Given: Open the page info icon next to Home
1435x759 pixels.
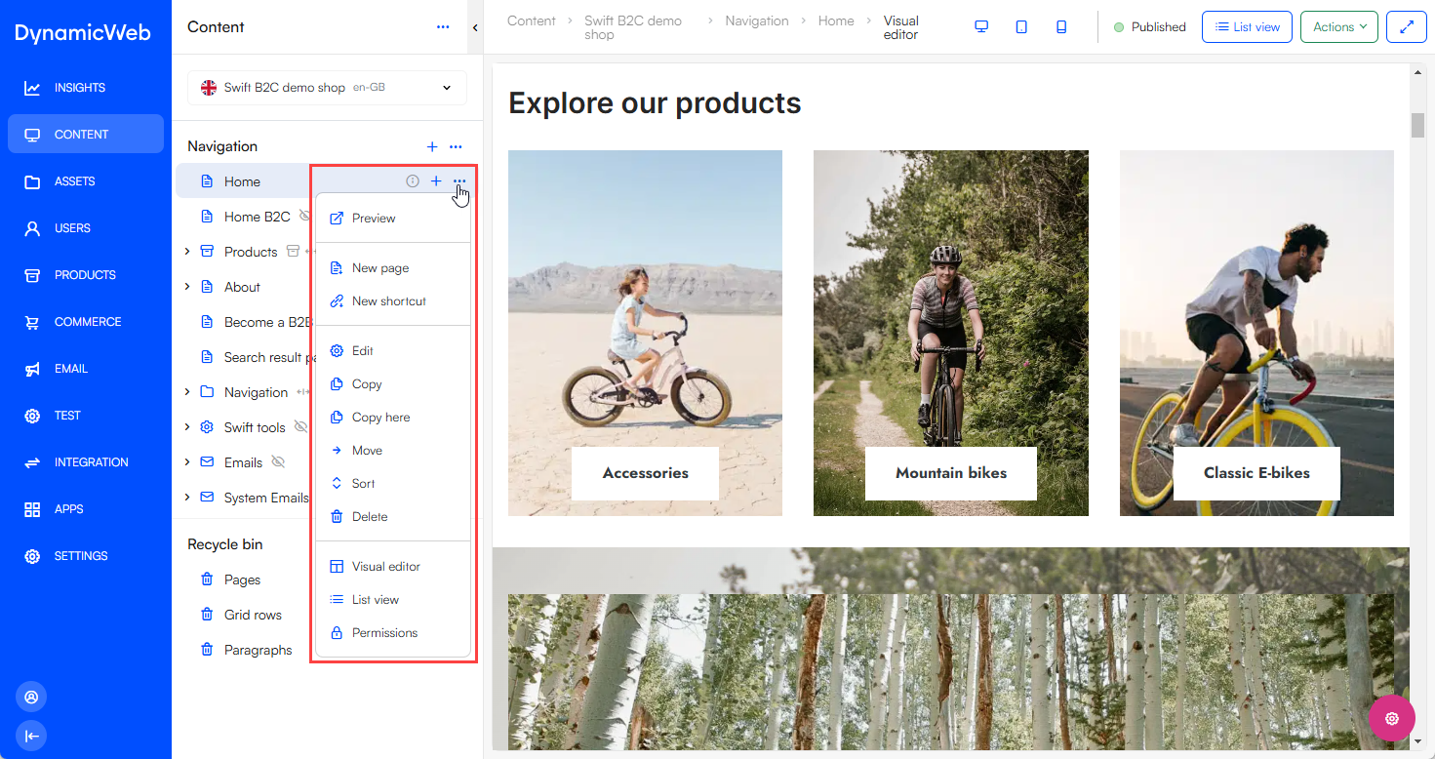Looking at the screenshot, I should [412, 180].
